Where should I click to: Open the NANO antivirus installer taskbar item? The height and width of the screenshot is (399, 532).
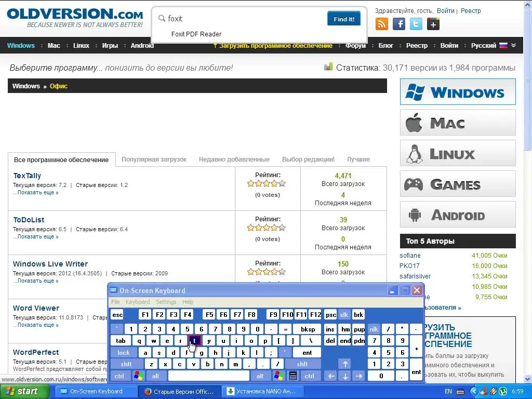(x=262, y=392)
